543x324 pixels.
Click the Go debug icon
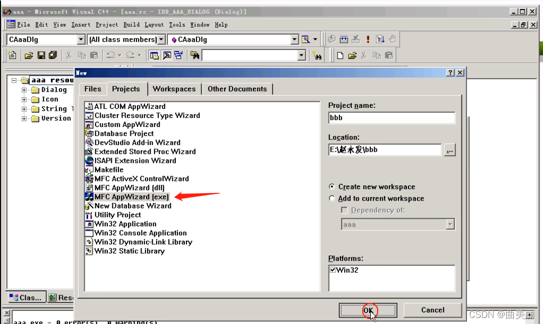(380, 39)
